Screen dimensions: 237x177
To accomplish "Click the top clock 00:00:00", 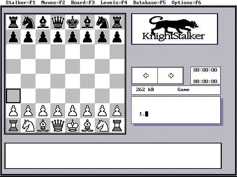I will 205,70.
